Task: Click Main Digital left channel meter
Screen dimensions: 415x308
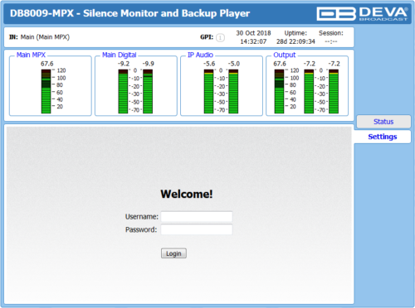Action: 123,91
